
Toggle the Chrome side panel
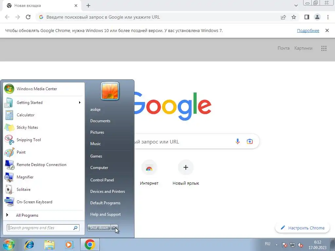(307, 17)
